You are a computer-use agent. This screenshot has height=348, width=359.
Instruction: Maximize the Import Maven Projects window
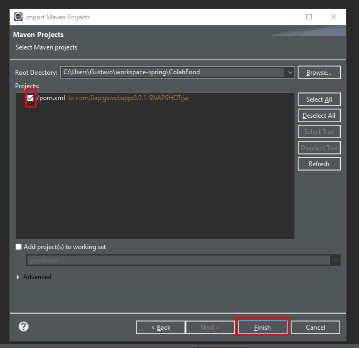pyautogui.click(x=309, y=17)
